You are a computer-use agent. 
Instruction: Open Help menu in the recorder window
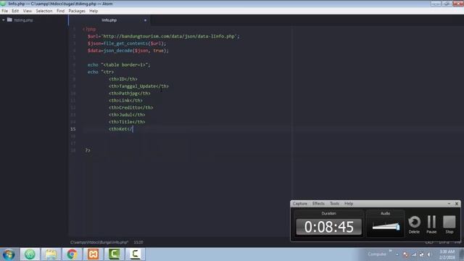click(349, 204)
